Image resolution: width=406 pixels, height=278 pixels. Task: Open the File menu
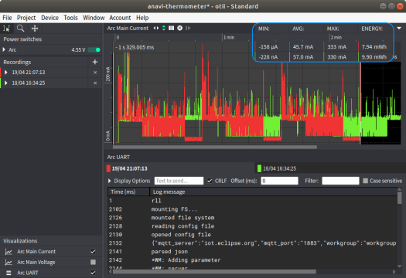click(x=7, y=18)
